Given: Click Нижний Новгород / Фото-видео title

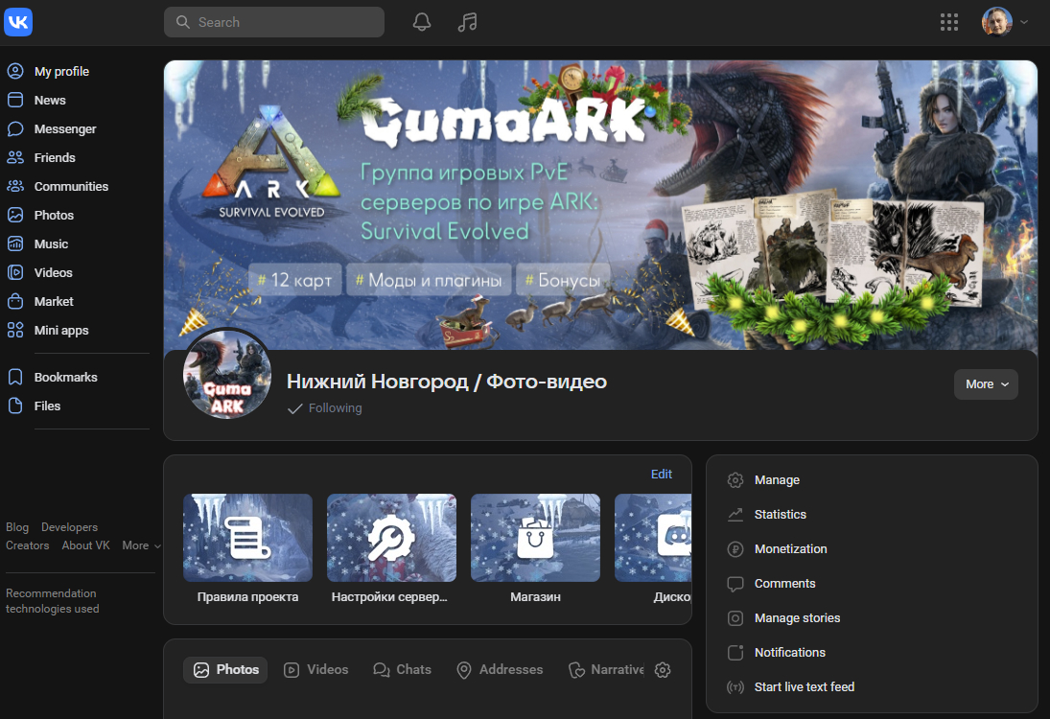Looking at the screenshot, I should click(447, 382).
